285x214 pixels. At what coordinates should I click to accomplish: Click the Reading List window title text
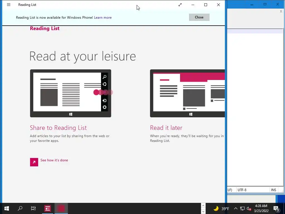tap(27, 5)
